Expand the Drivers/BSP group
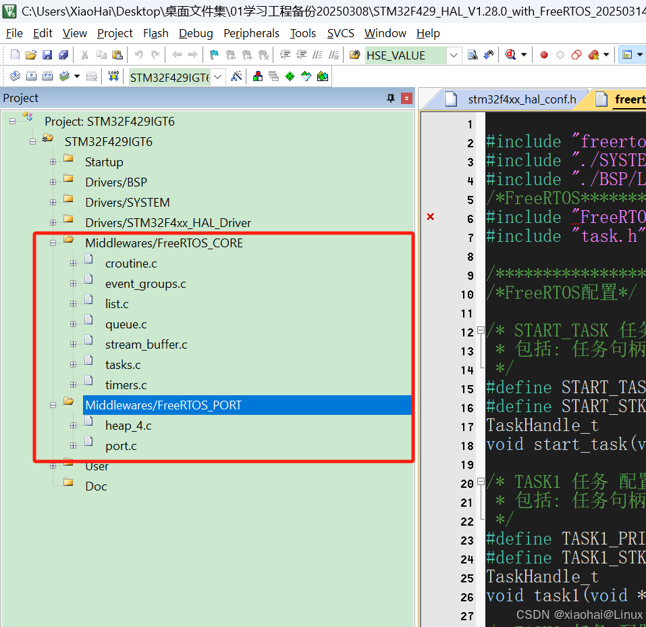 (x=53, y=182)
